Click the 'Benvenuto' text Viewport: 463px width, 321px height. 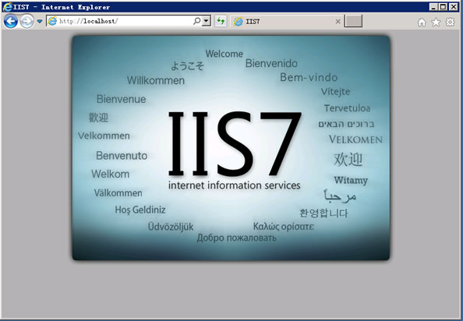pyautogui.click(x=122, y=156)
